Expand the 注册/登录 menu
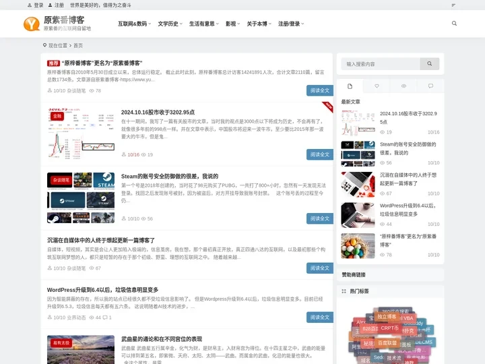The height and width of the screenshot is (364, 485). [291, 24]
